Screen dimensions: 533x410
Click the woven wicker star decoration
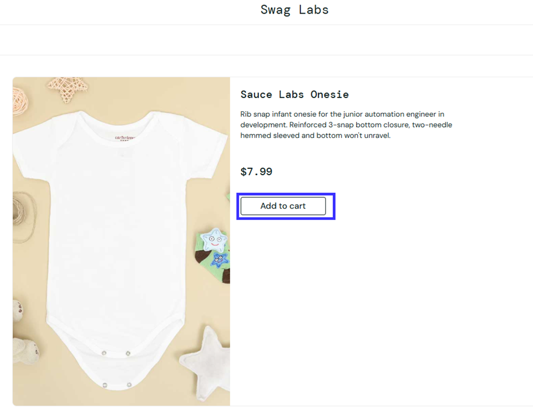point(68,86)
